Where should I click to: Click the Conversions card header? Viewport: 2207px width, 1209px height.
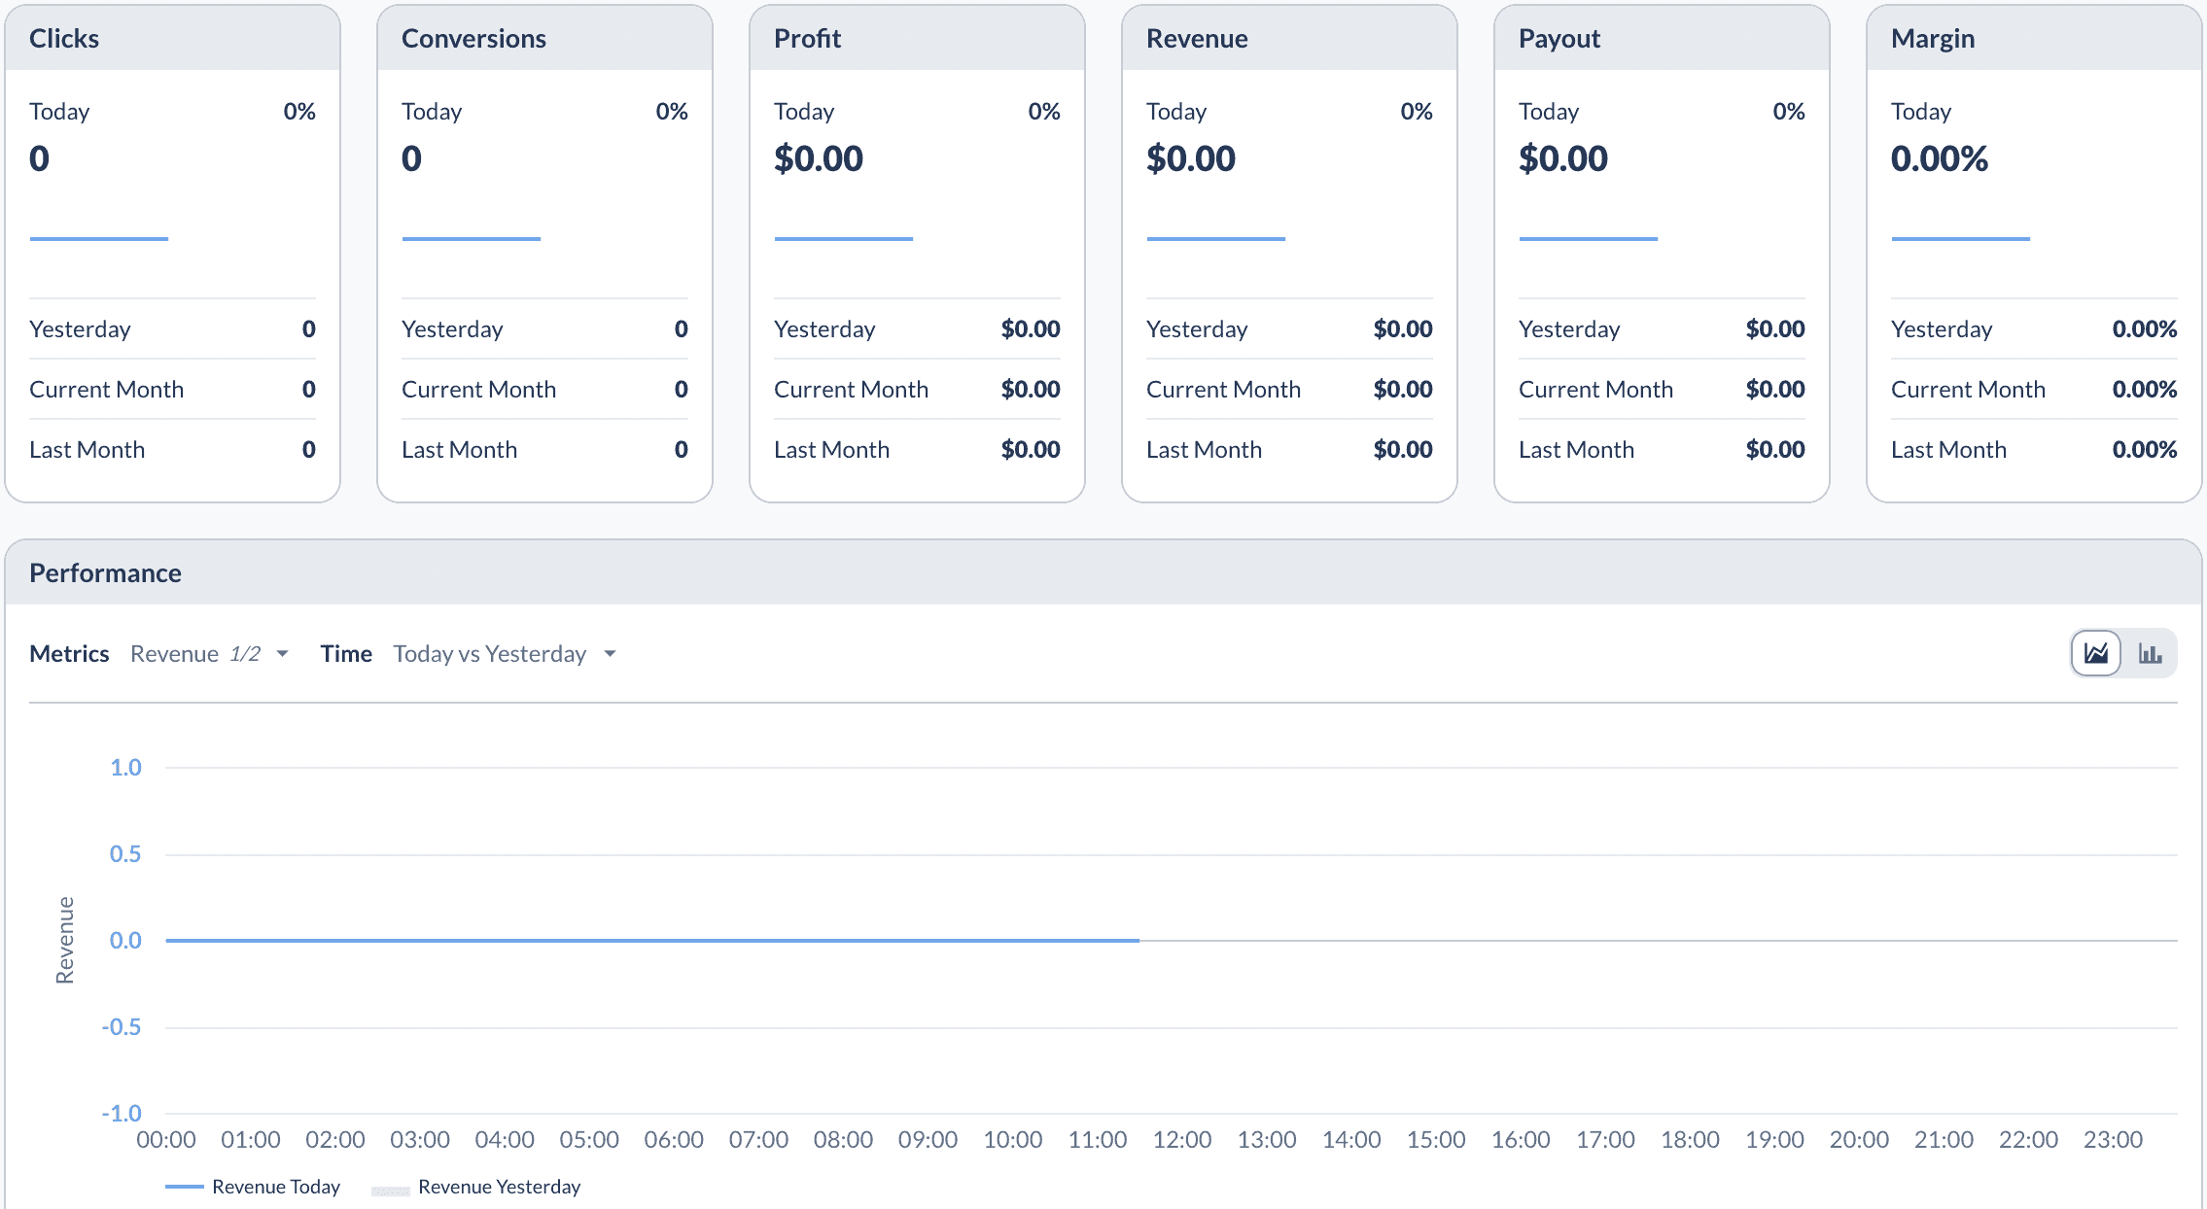click(473, 39)
